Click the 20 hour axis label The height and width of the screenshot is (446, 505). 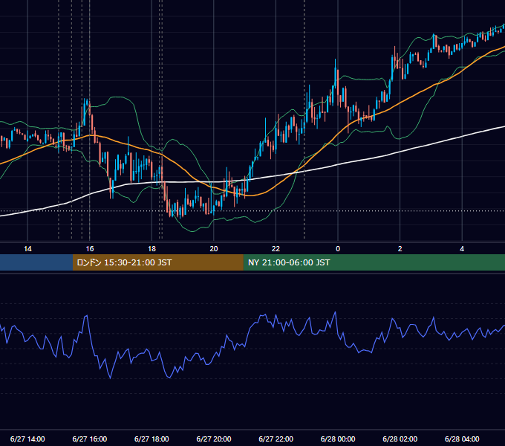214,249
